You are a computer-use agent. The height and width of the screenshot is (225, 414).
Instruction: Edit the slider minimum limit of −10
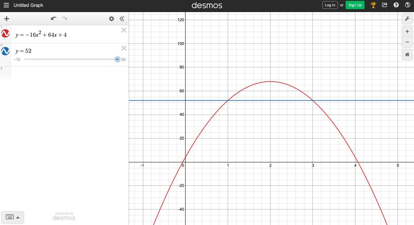(17, 60)
